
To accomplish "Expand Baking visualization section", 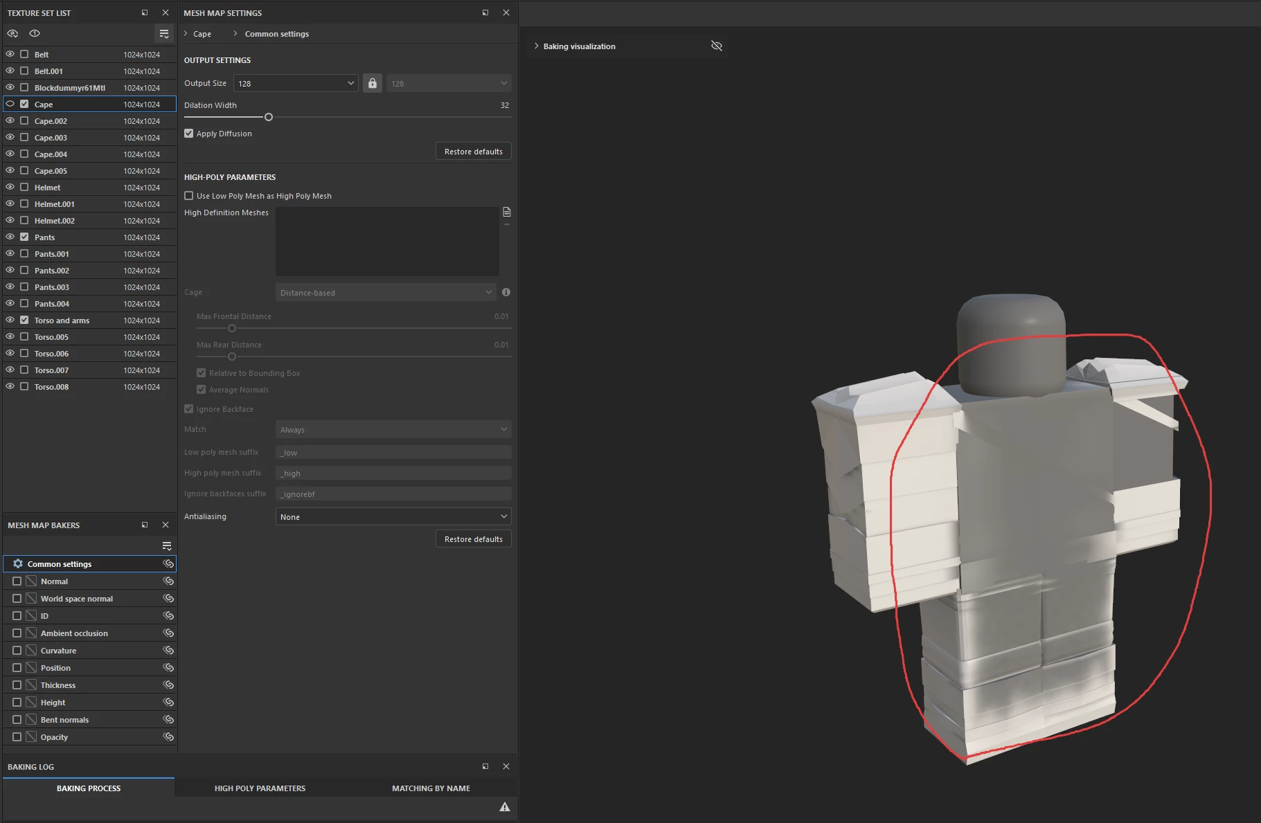I will [x=536, y=46].
